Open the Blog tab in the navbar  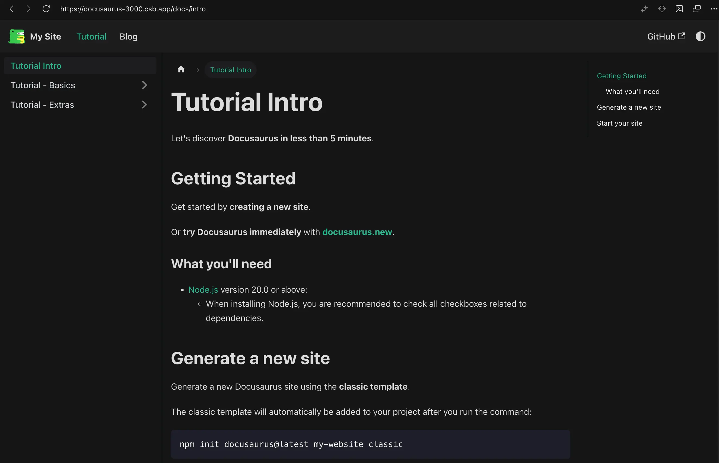click(x=128, y=36)
